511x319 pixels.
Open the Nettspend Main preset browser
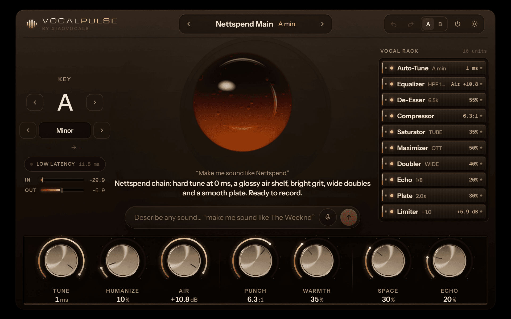255,24
